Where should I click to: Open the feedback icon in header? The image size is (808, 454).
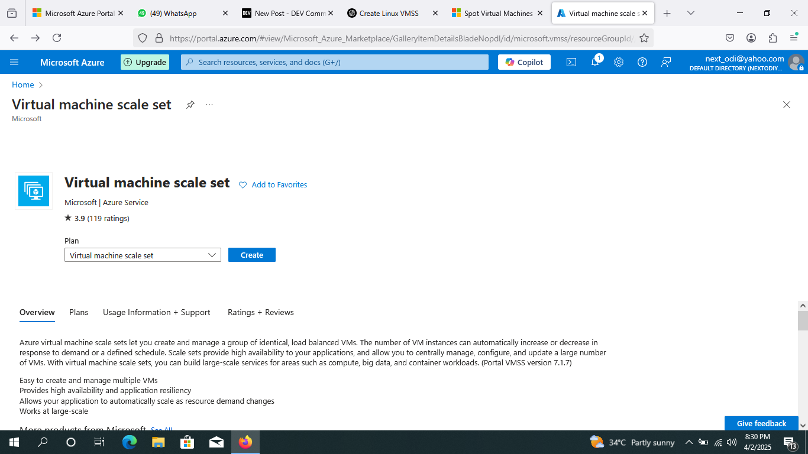click(666, 62)
